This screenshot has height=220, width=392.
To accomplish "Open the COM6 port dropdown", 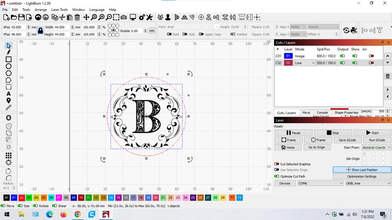I will pos(320,183).
